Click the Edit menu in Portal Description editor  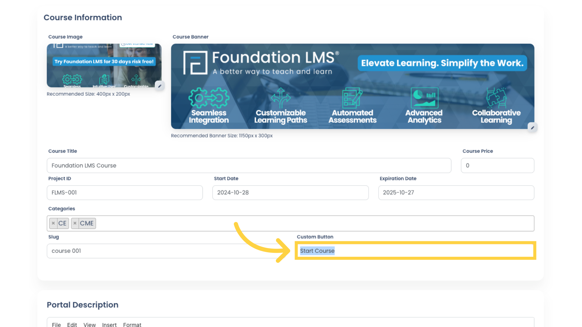72,325
